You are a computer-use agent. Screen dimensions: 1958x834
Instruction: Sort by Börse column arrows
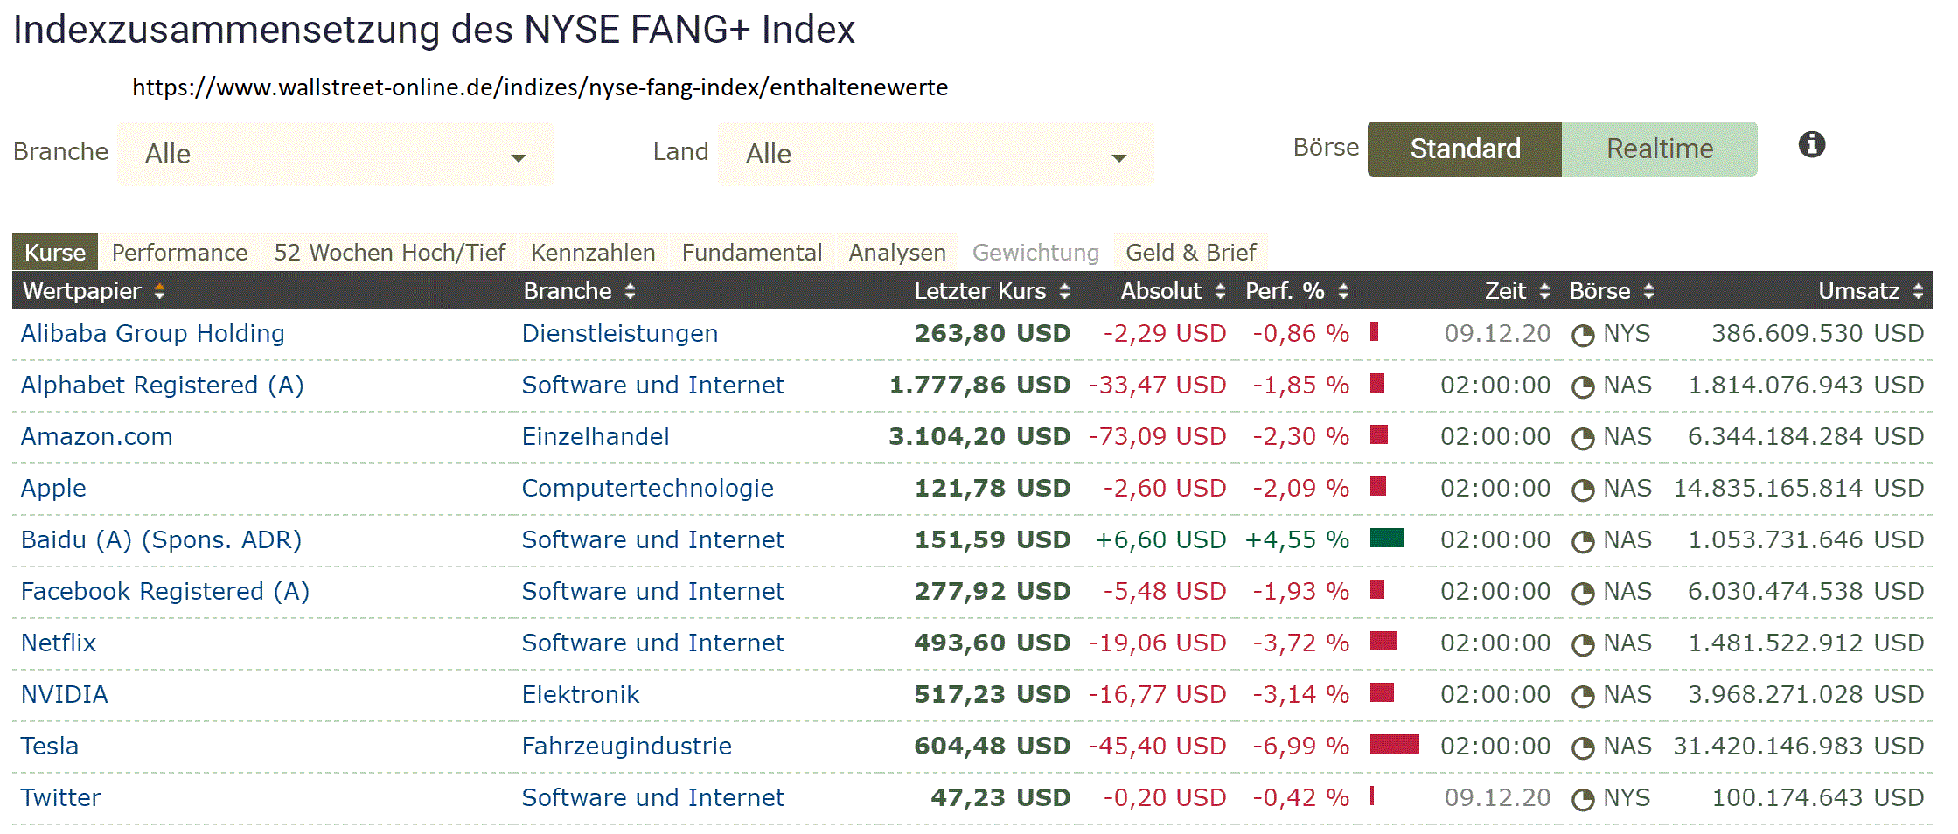(x=1648, y=292)
